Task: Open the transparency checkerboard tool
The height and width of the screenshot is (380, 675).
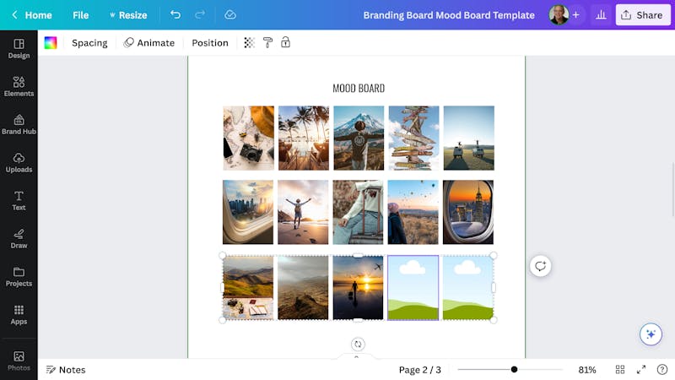Action: [249, 42]
